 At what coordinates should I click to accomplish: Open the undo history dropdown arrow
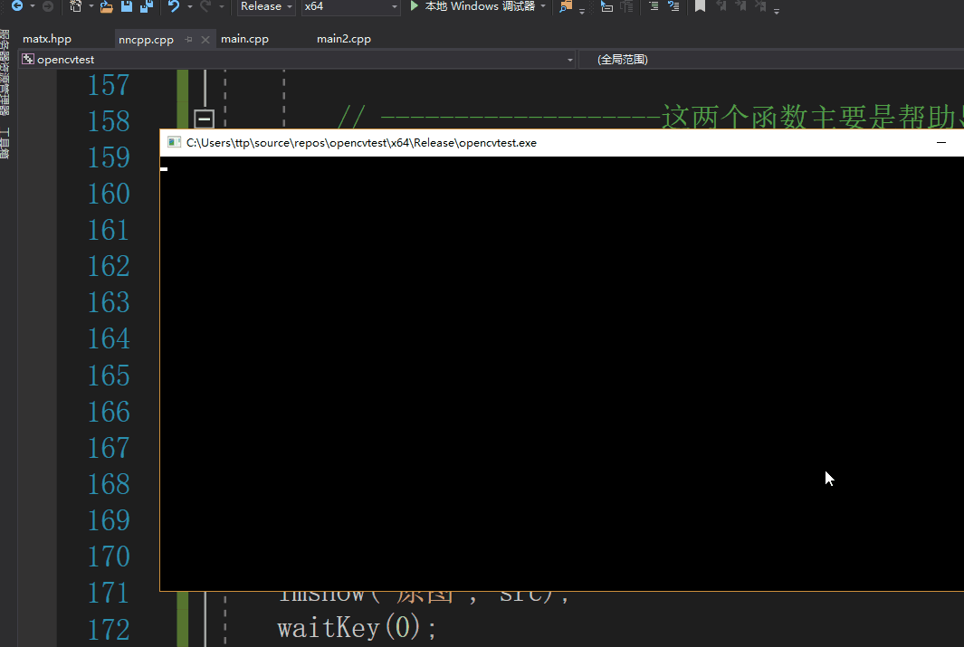click(189, 6)
